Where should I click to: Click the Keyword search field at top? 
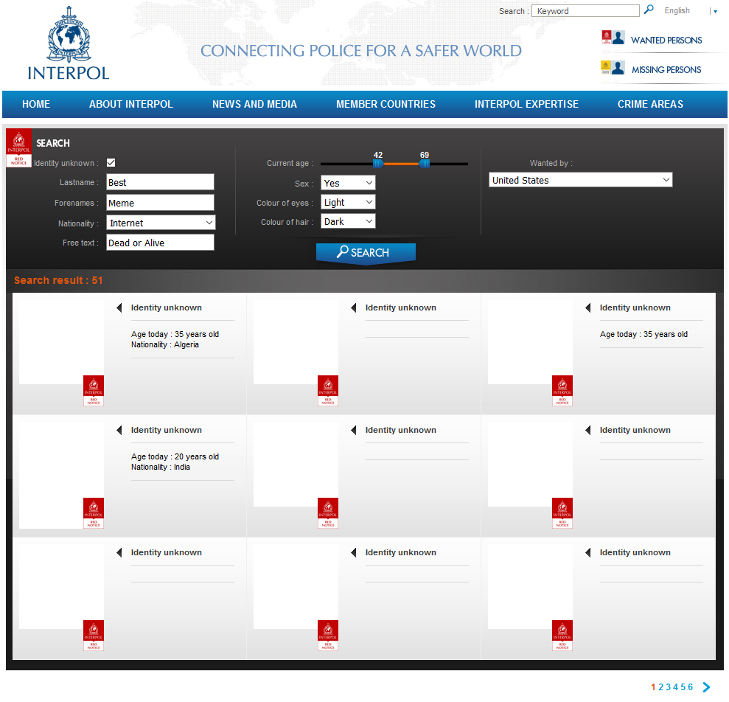(585, 11)
